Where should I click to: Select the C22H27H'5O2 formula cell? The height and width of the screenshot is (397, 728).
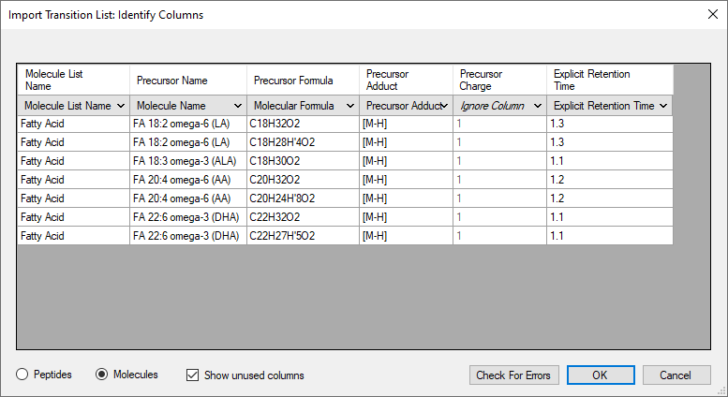coord(304,236)
